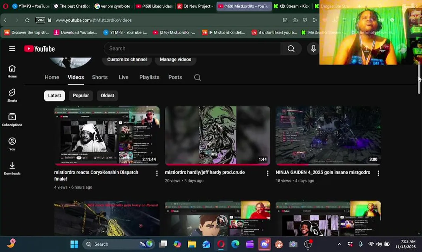Select the Popular filter chip
422x252 pixels.
click(81, 96)
